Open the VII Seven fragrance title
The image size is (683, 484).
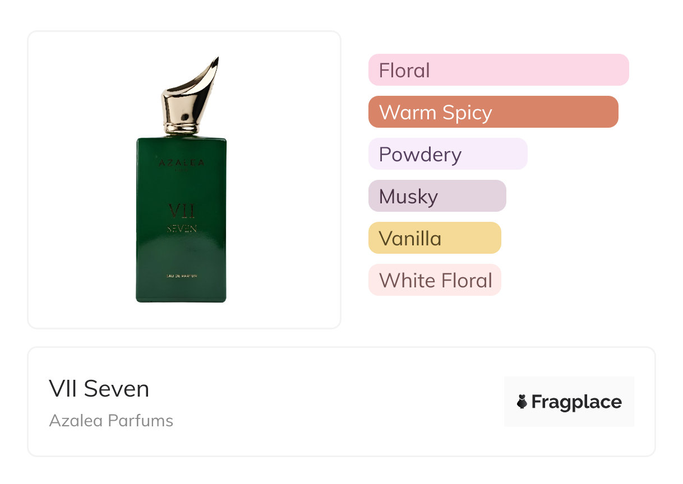tap(99, 389)
